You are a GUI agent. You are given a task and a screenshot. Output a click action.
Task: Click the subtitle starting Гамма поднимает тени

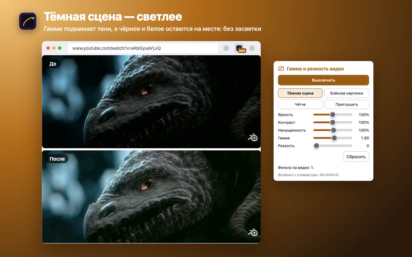pyautogui.click(x=152, y=29)
